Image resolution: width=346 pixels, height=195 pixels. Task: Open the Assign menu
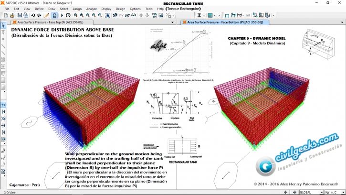(77, 9)
